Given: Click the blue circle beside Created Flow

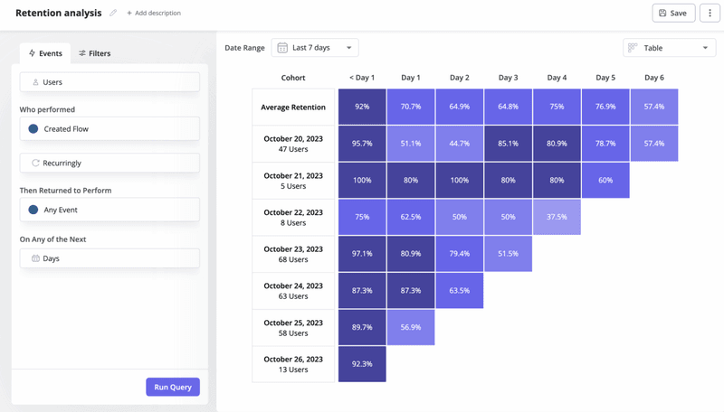Looking at the screenshot, I should [x=33, y=129].
